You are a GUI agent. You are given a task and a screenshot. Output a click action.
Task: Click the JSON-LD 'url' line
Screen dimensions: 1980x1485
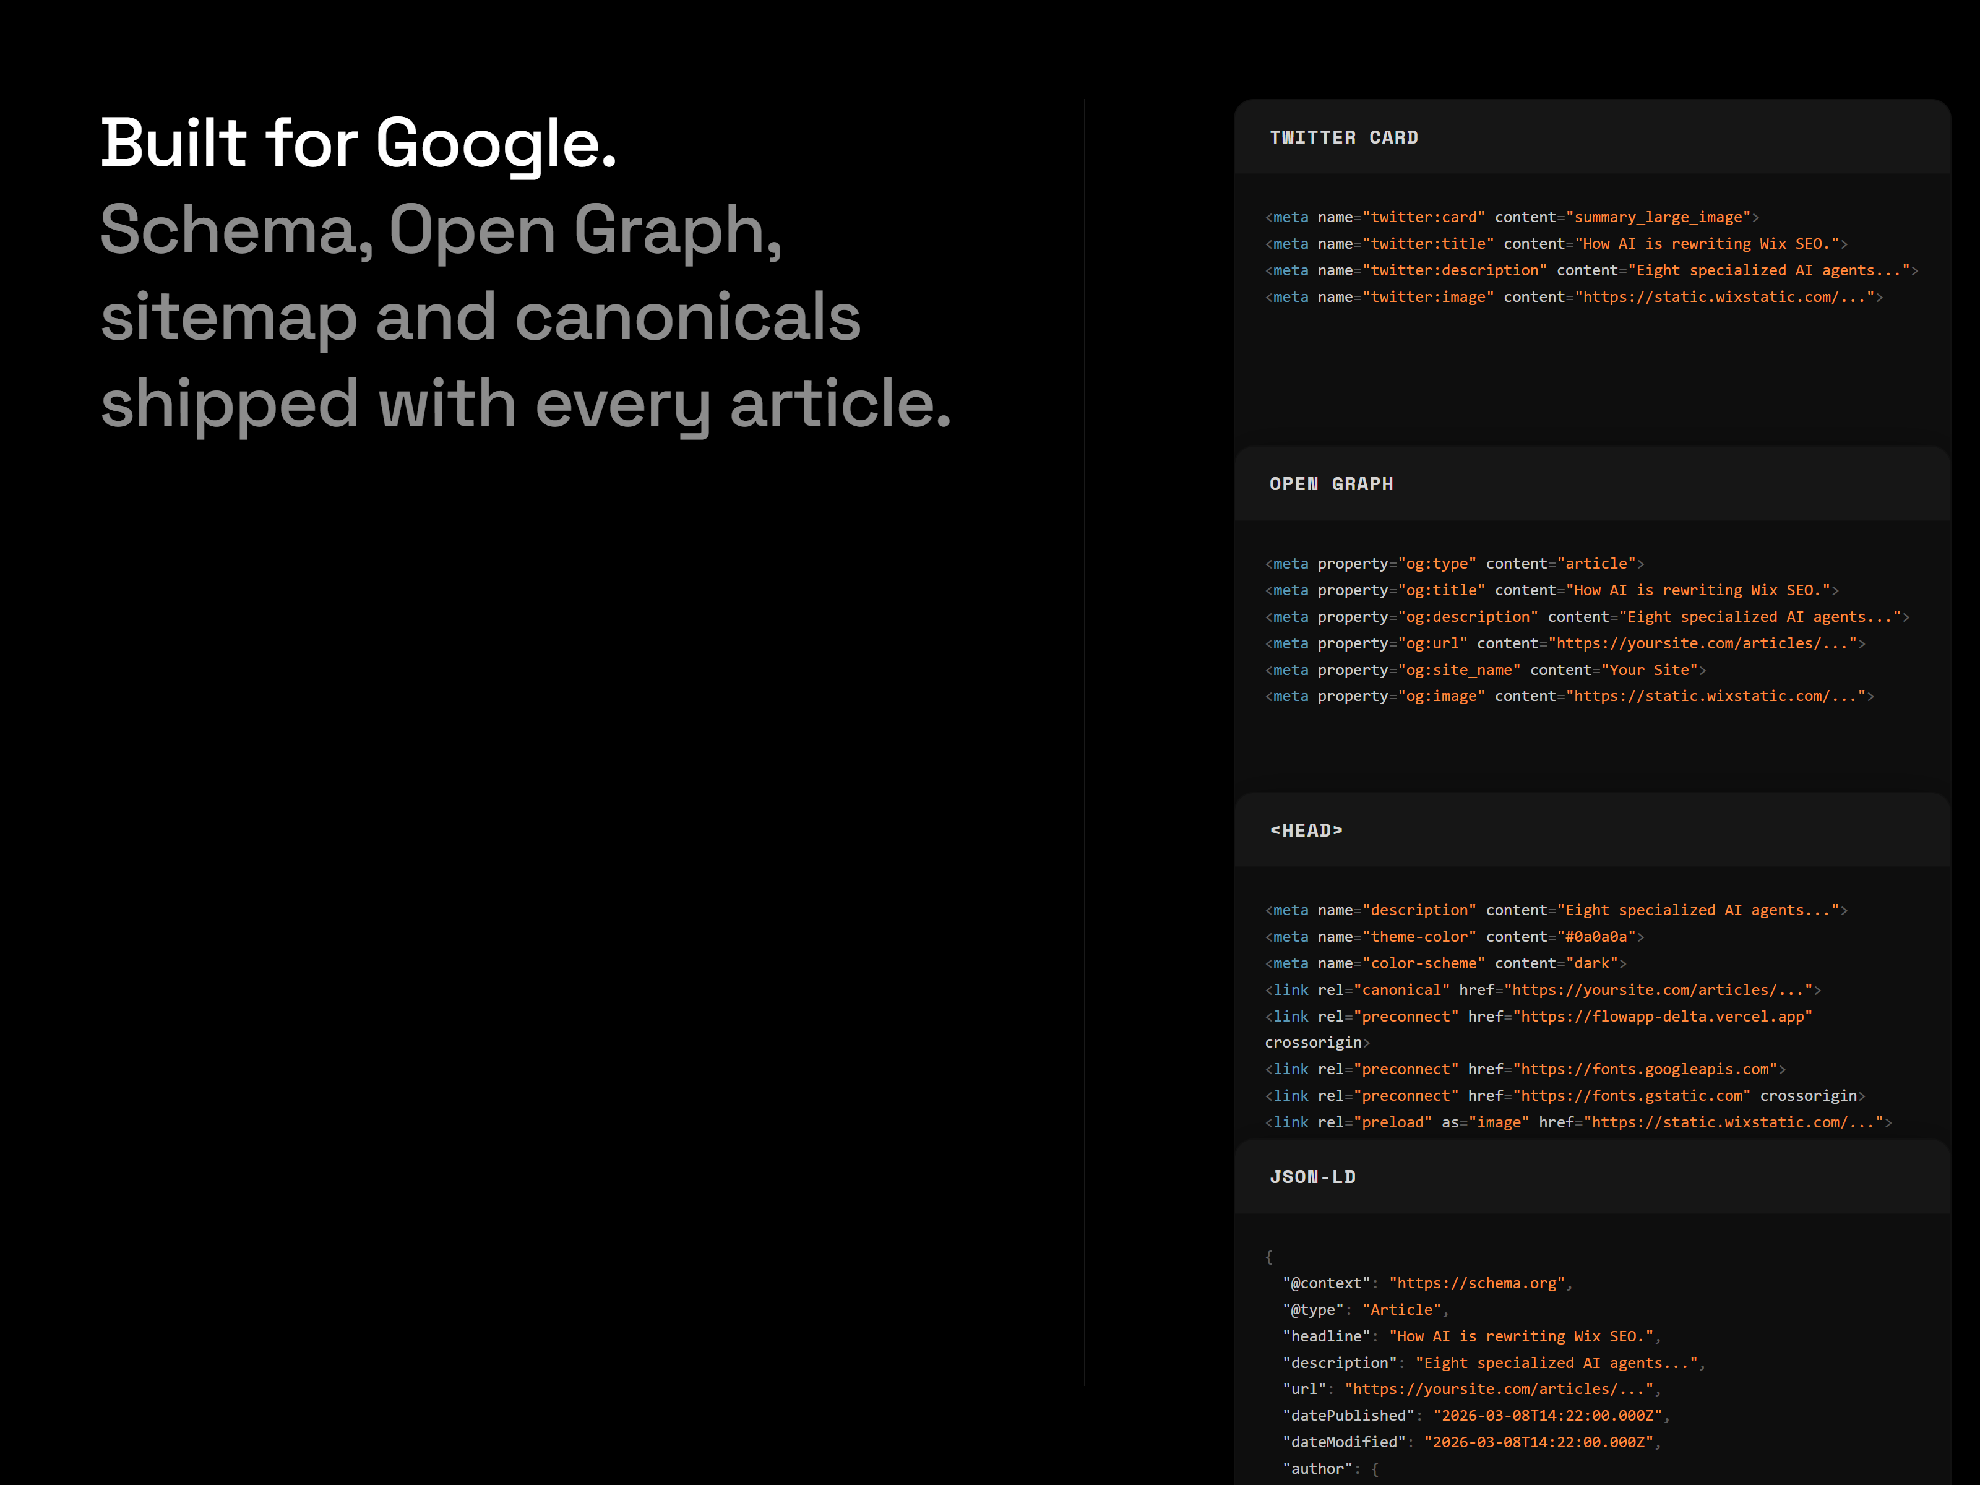(x=1471, y=1389)
